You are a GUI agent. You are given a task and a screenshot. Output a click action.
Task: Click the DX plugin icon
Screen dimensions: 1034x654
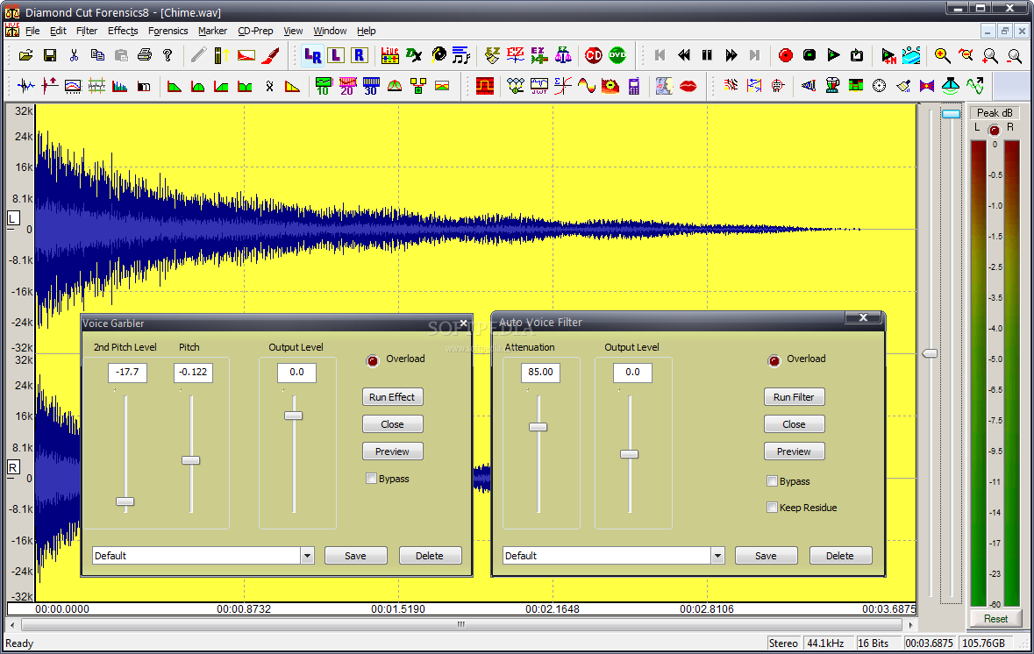click(x=413, y=55)
